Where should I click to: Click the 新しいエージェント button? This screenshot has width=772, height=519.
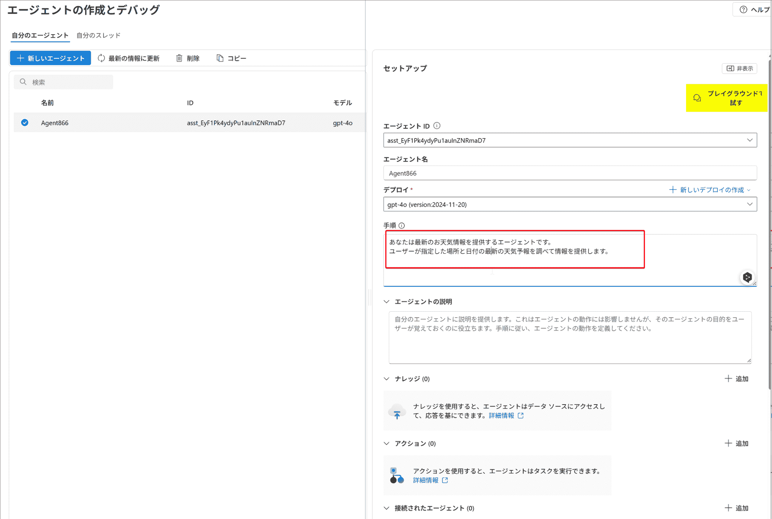51,58
